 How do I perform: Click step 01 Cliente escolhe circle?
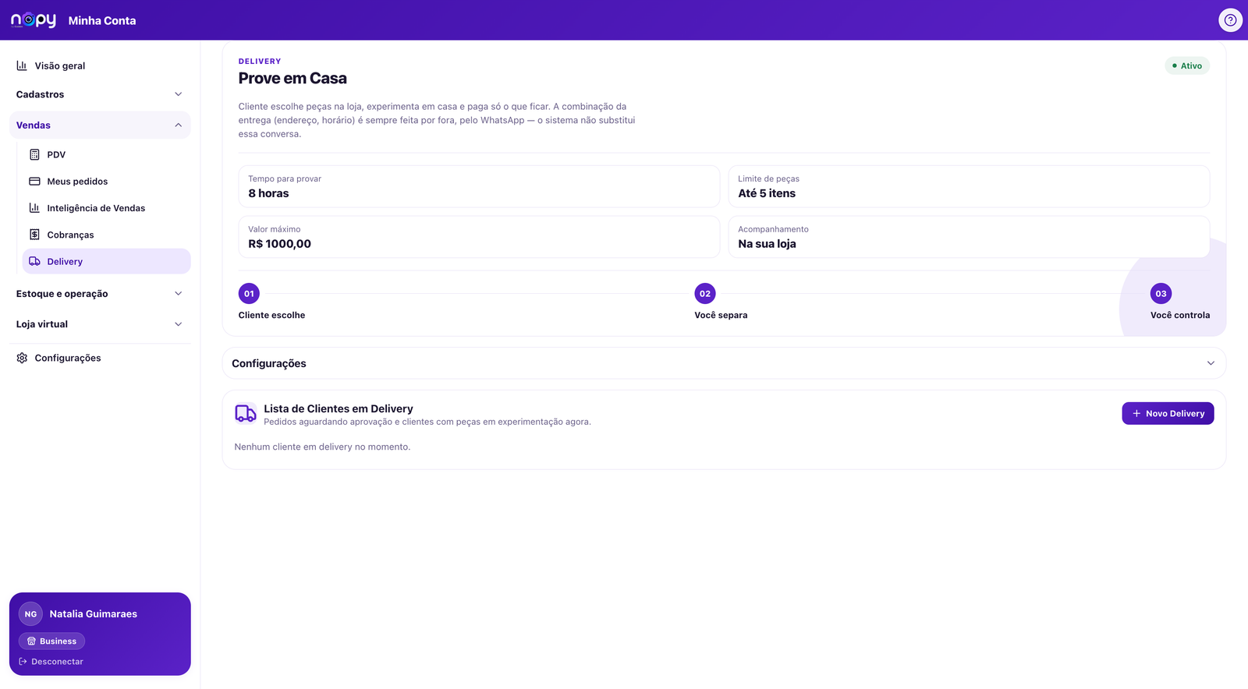pyautogui.click(x=249, y=294)
